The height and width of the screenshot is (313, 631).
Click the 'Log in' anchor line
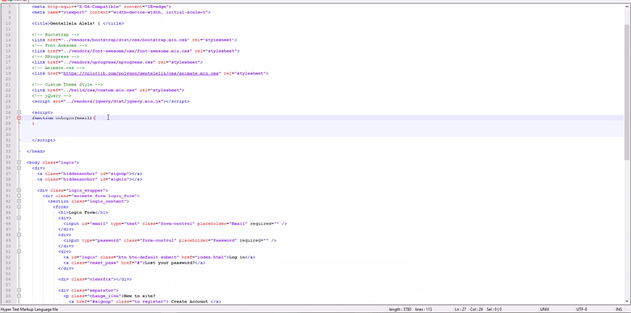[159, 257]
